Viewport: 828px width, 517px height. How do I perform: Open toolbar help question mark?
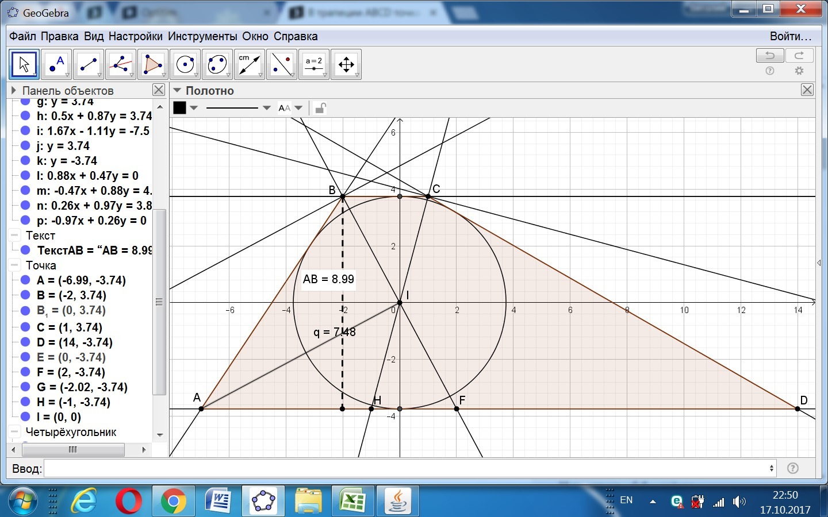click(770, 71)
